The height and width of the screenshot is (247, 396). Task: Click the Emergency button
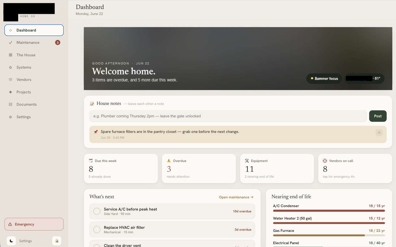(34, 224)
